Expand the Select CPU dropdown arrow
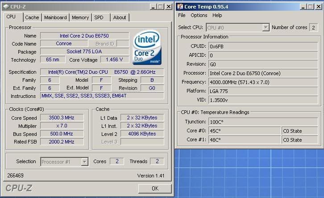Image resolution: width=324 pixels, height=198 pixels. point(266,27)
